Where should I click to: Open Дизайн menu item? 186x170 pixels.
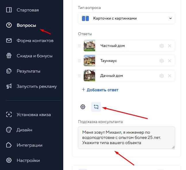coord(24,130)
